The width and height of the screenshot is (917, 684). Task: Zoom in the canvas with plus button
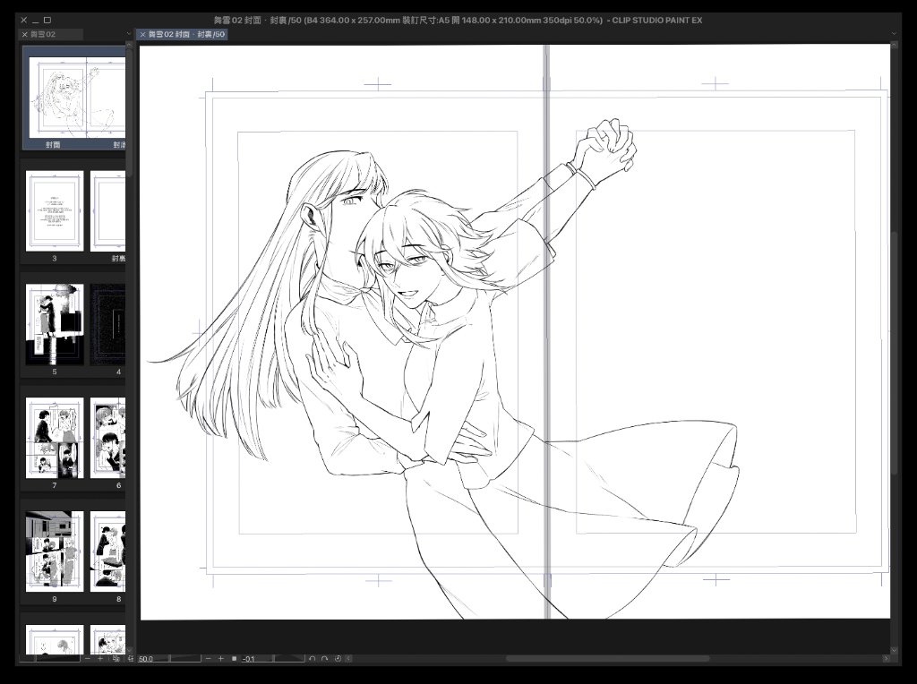point(221,658)
